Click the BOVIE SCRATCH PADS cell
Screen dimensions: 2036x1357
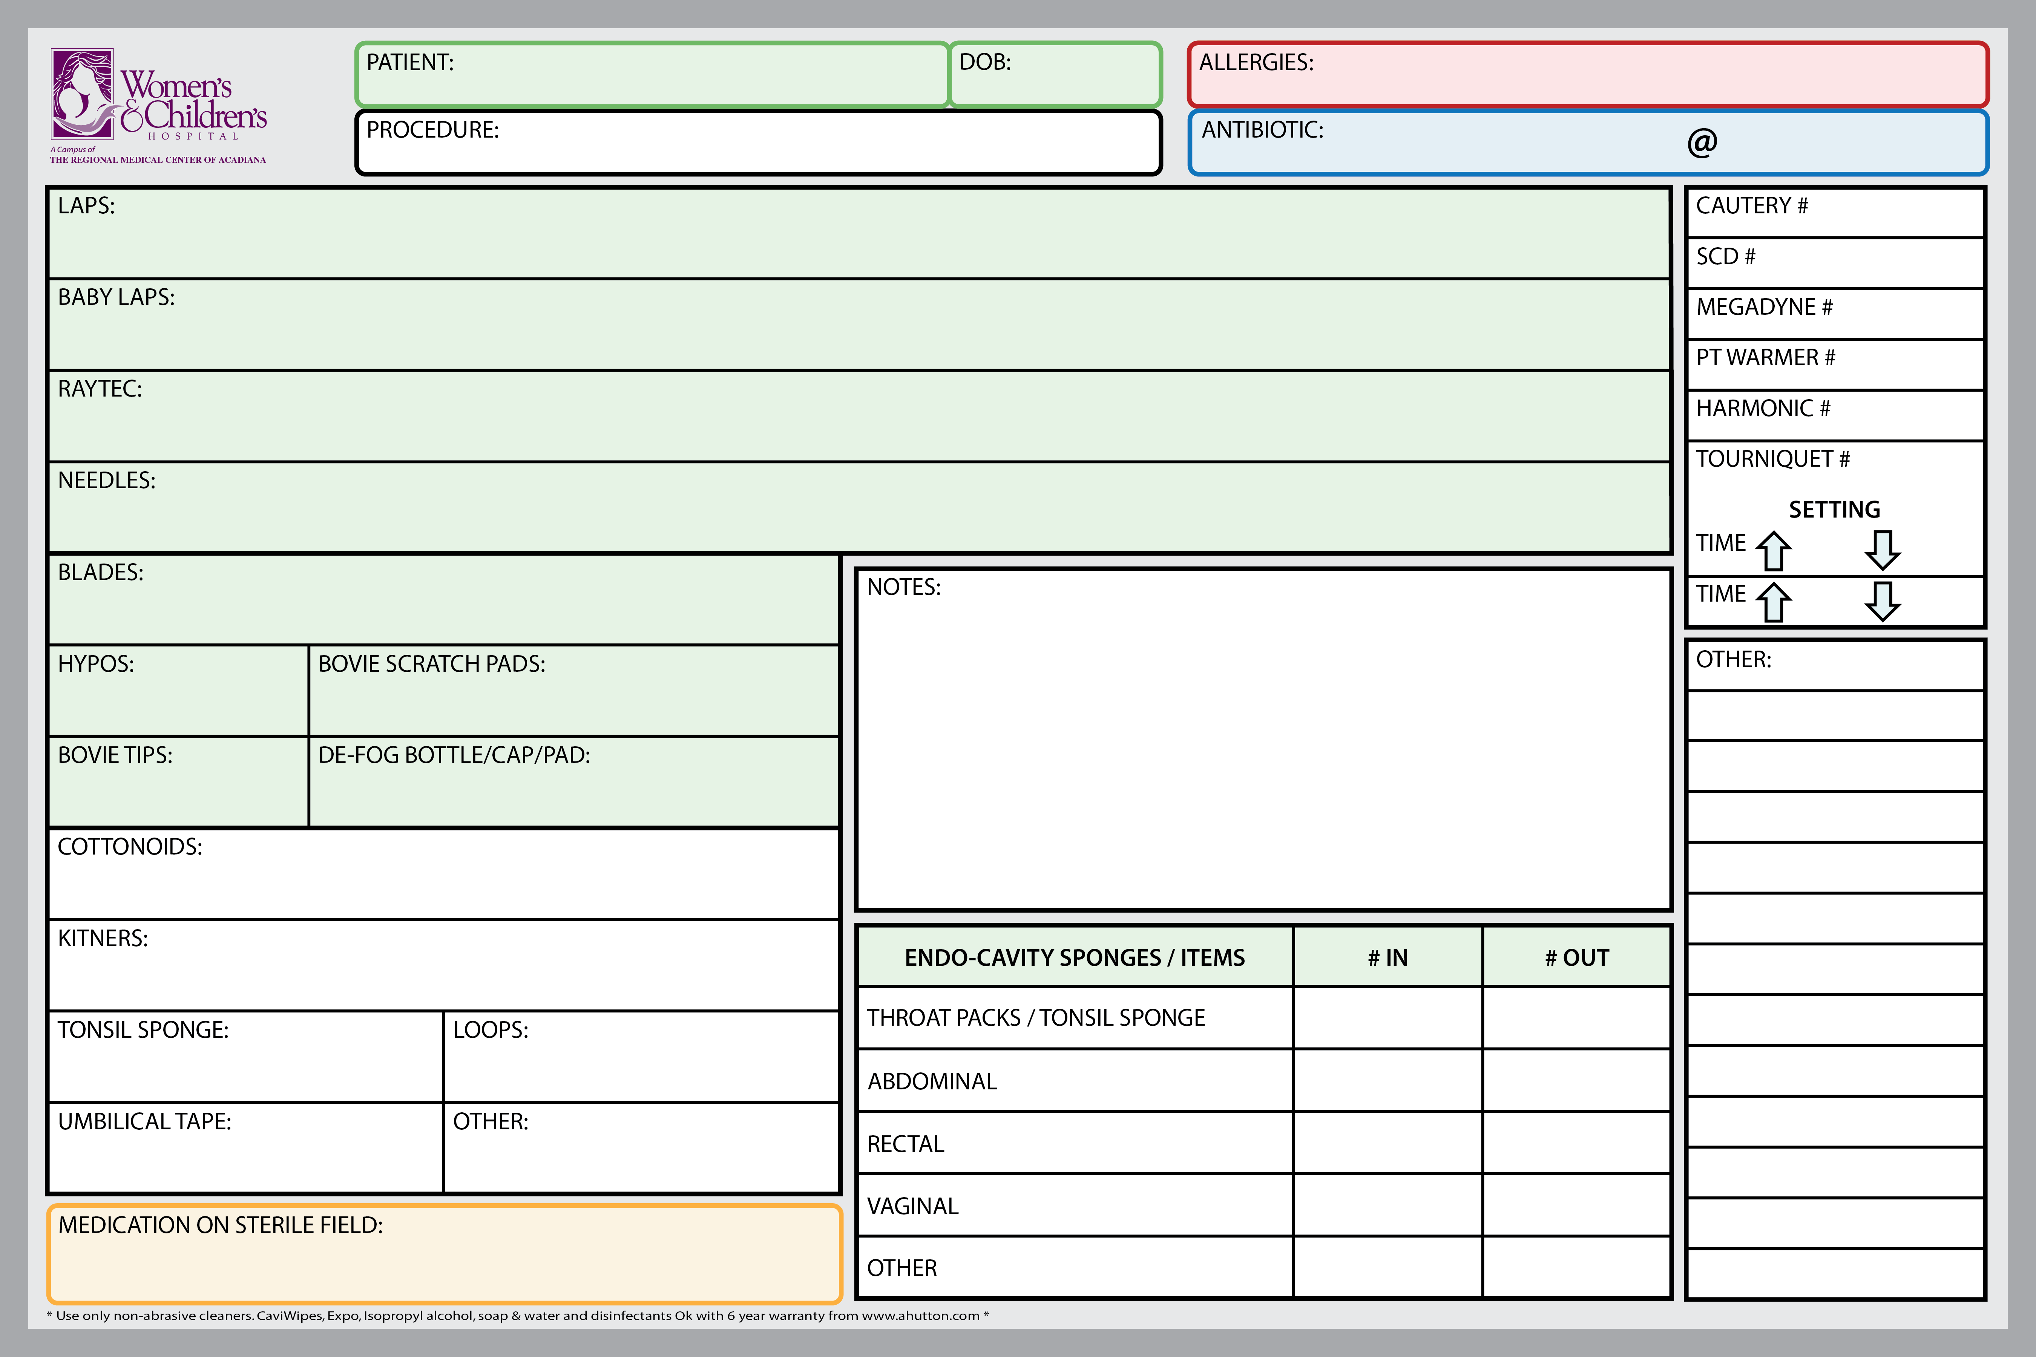tap(573, 691)
